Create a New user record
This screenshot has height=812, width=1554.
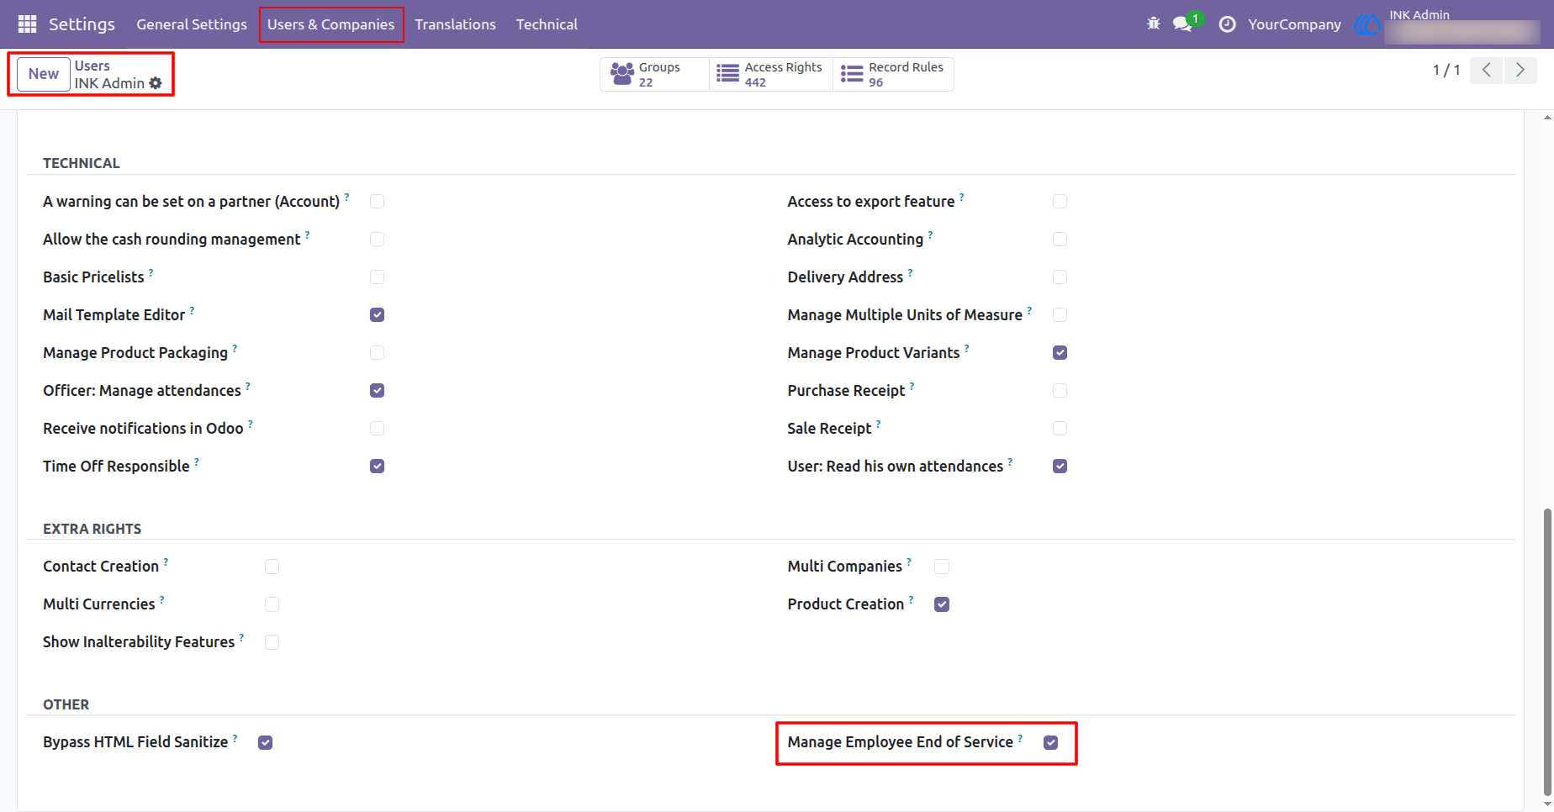pos(44,74)
